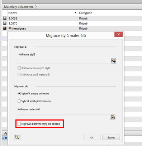The image size is (142, 146).
Task: Click browse icon for Knihovna stylů field
Action: 113,61
